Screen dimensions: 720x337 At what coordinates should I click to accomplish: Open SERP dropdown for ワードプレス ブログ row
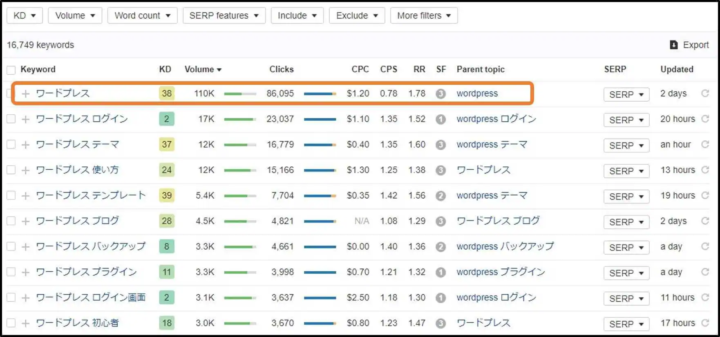(626, 222)
